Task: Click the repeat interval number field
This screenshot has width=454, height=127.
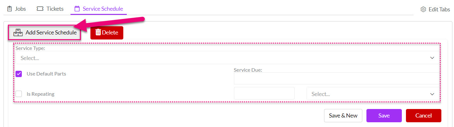Action: pos(264,94)
